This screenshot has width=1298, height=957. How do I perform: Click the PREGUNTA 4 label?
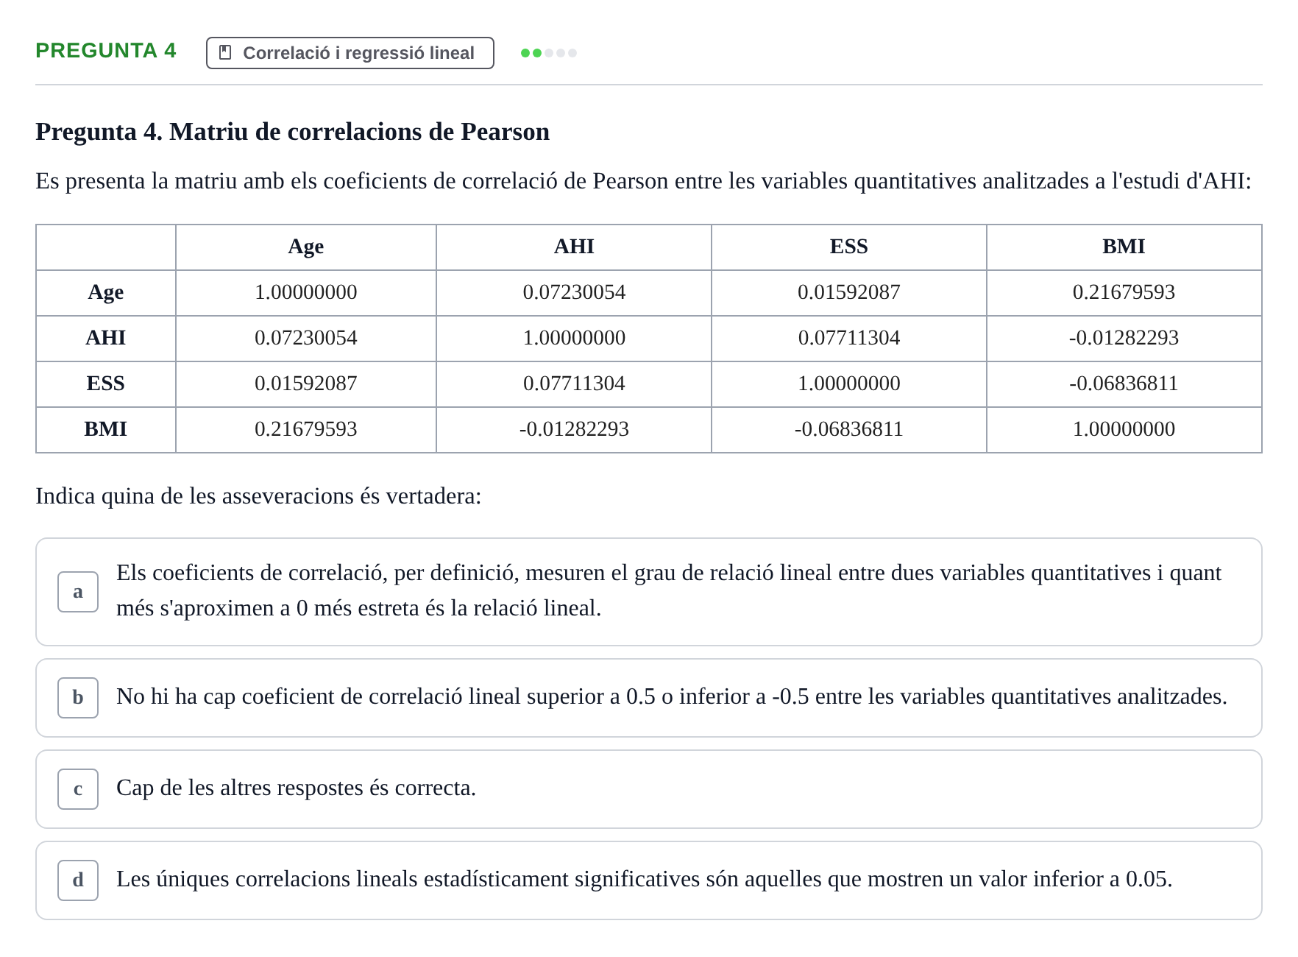pyautogui.click(x=106, y=50)
